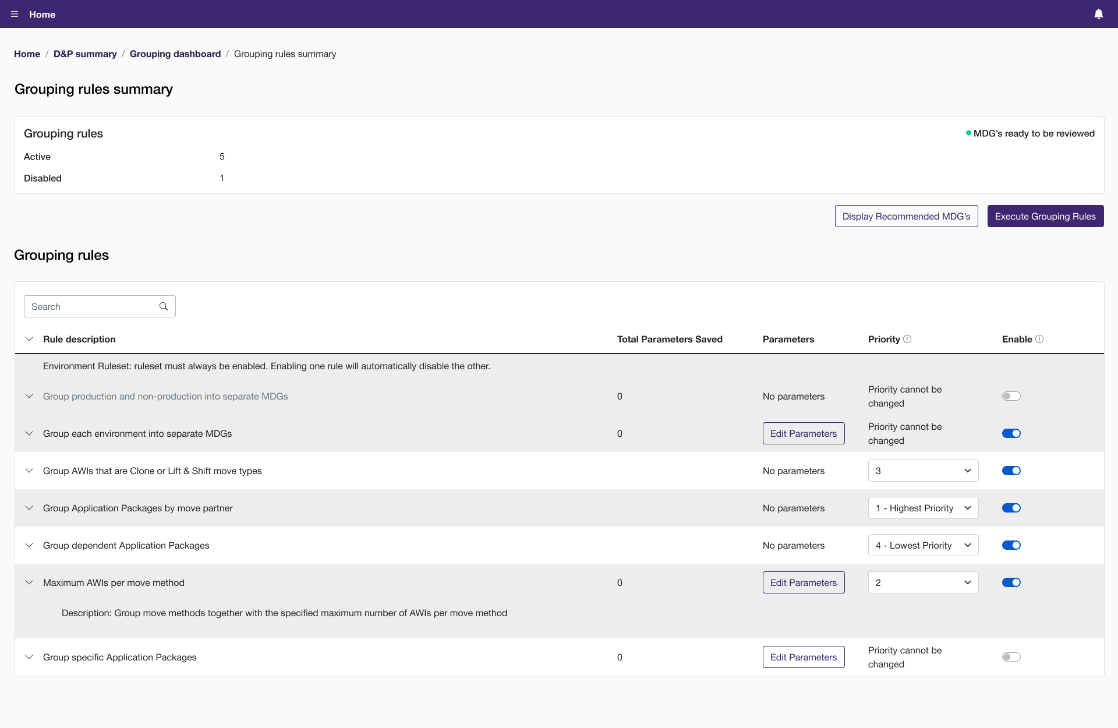Screen dimensions: 1118x728
Task: Click Display Recommended MDG's button
Action: coord(906,216)
